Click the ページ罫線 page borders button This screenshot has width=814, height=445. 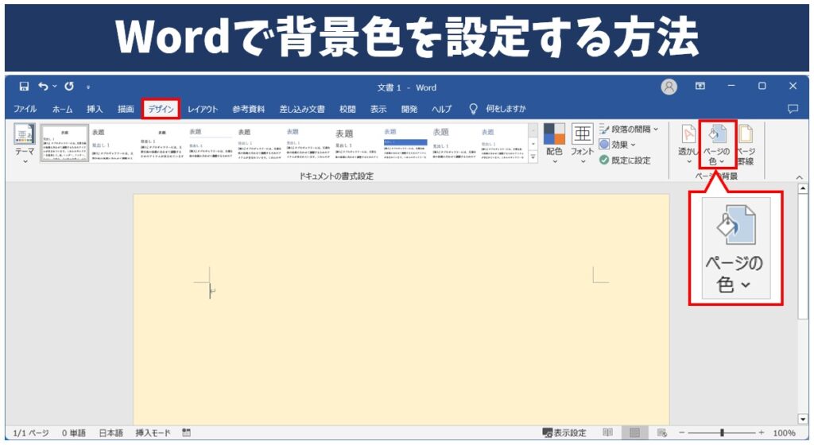[746, 145]
